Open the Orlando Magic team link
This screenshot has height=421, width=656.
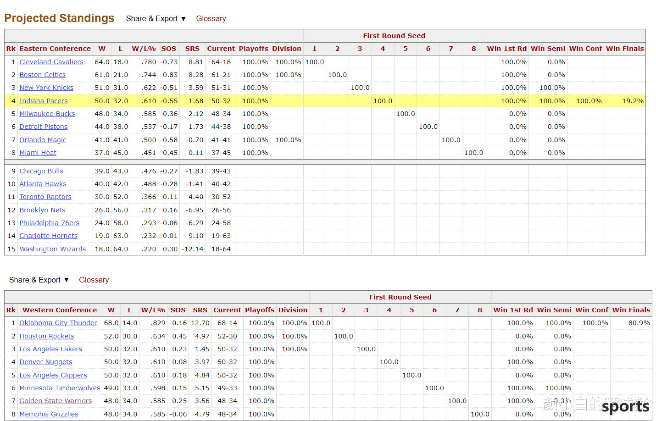43,140
